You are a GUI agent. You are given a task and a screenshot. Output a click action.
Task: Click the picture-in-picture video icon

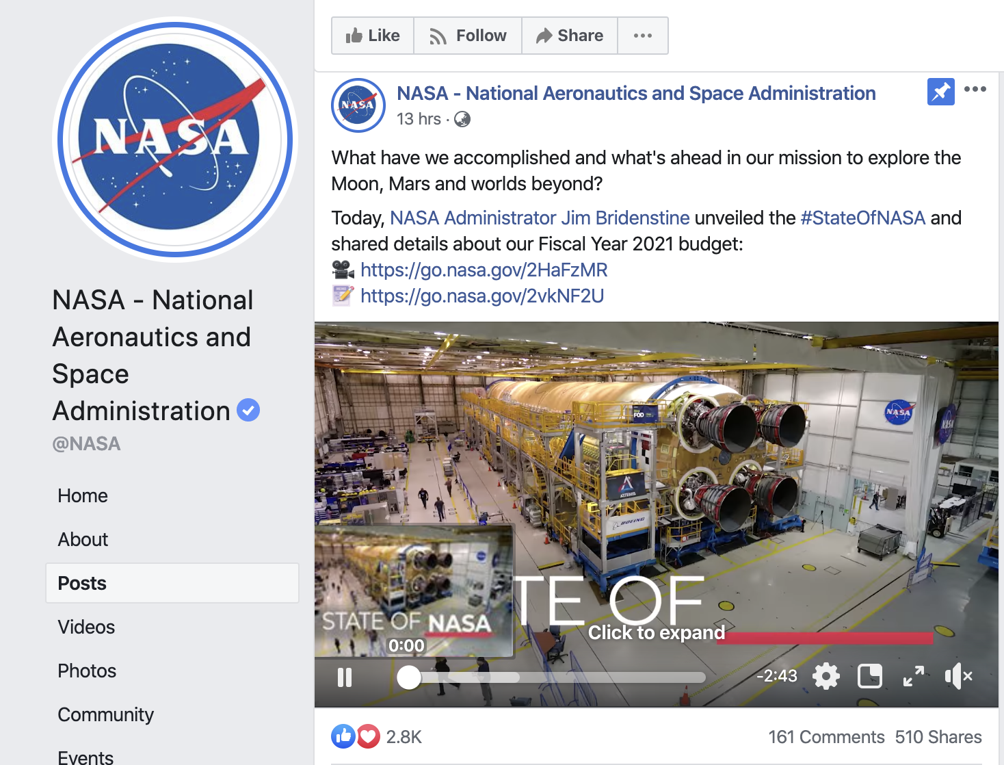869,677
